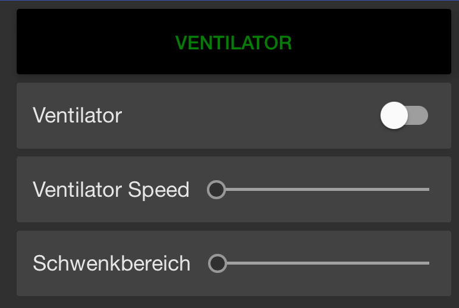The image size is (459, 308).
Task: Set Schwenkbereich slider to its midpoint
Action: 323,263
